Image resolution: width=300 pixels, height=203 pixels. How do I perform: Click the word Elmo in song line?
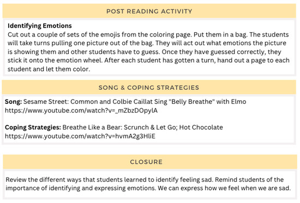[238, 102]
